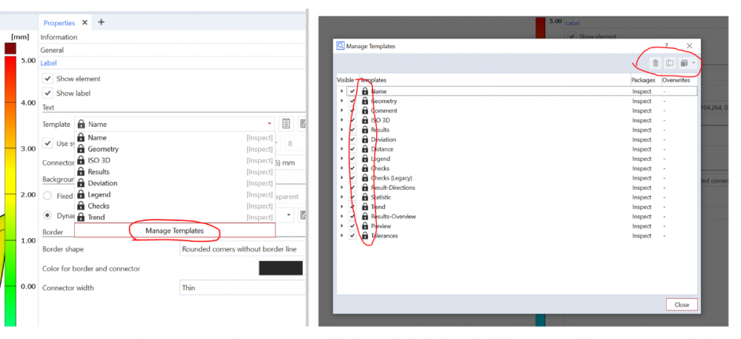Expand the Checks template row in the dialog
The width and height of the screenshot is (741, 339).
[342, 168]
